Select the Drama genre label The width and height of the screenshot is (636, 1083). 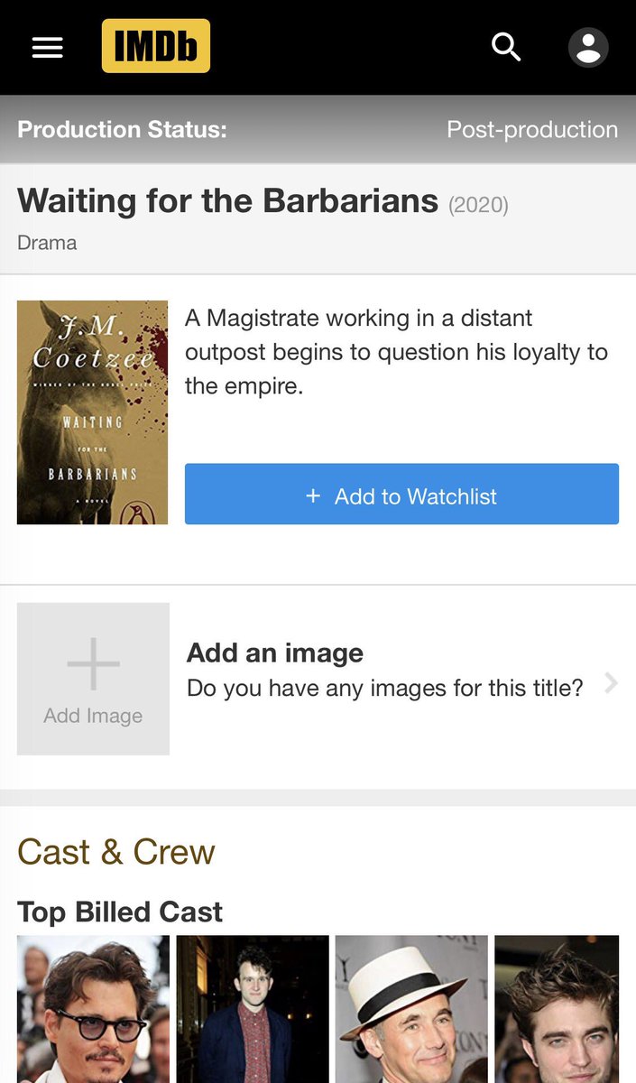click(x=47, y=243)
